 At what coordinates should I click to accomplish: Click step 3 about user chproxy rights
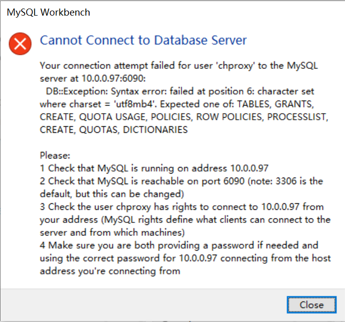(x=182, y=207)
